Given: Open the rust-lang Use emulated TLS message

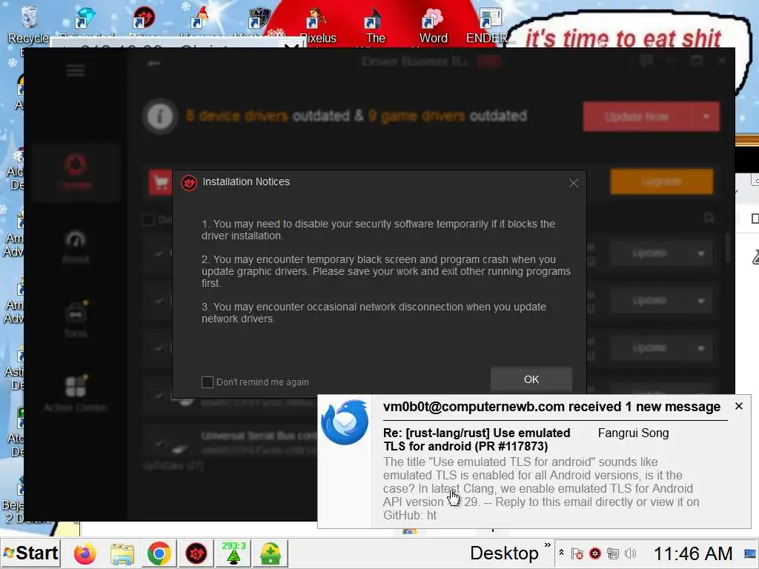Looking at the screenshot, I should [x=477, y=439].
